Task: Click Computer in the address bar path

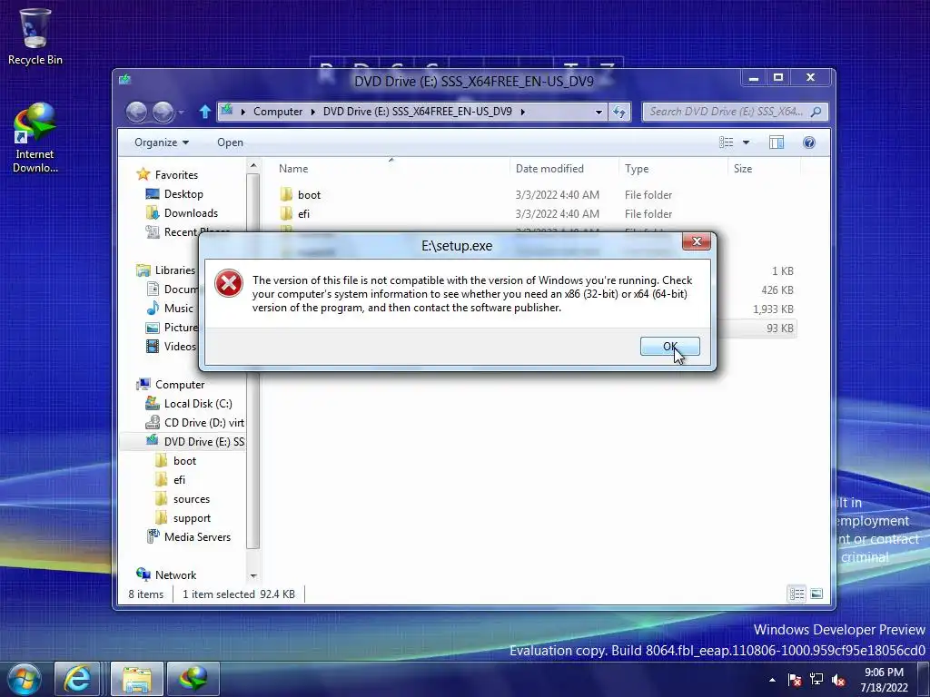Action: point(278,112)
